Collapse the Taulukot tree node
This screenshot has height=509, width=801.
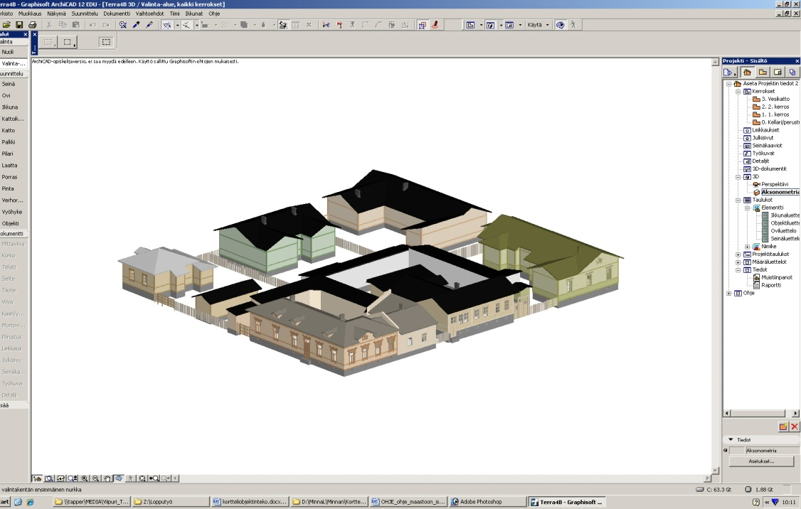738,200
